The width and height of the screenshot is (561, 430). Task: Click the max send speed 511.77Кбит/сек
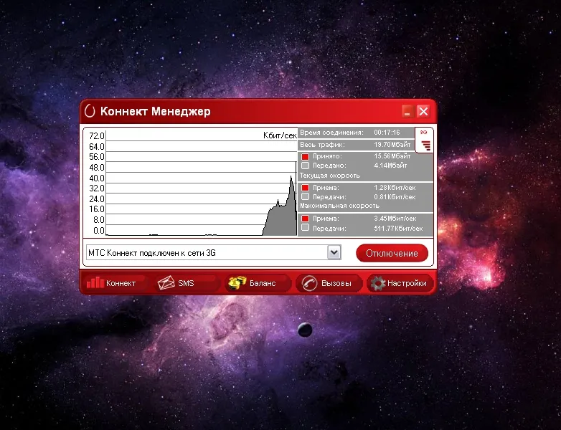pyautogui.click(x=398, y=228)
